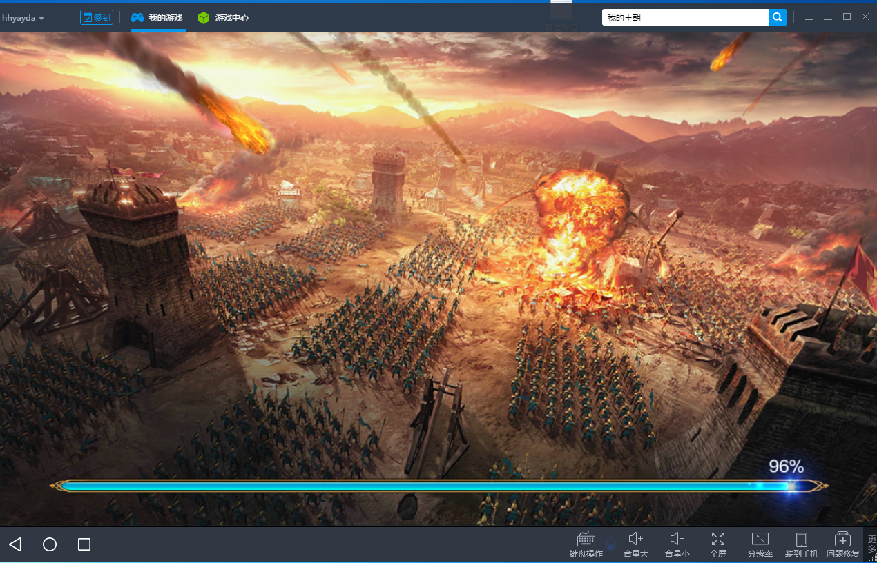Open 分辨率 resolution settings
Viewport: 877px width, 563px height.
pos(760,544)
